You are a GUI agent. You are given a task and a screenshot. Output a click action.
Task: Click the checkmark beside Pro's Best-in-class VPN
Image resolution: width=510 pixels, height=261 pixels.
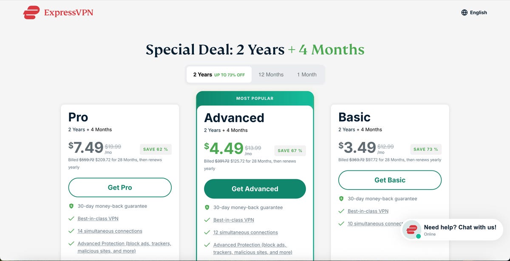71,218
